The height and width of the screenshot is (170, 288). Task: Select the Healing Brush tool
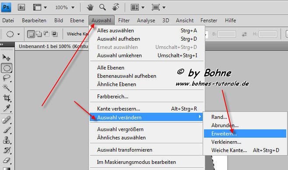7,120
